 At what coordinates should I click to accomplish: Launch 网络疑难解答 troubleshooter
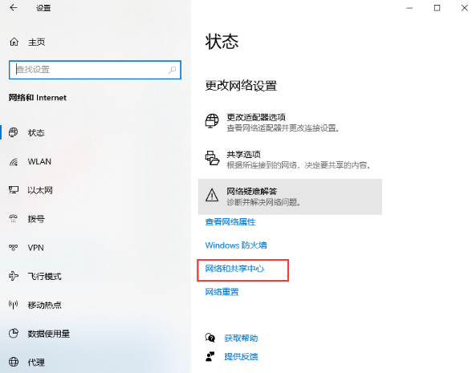(x=290, y=197)
